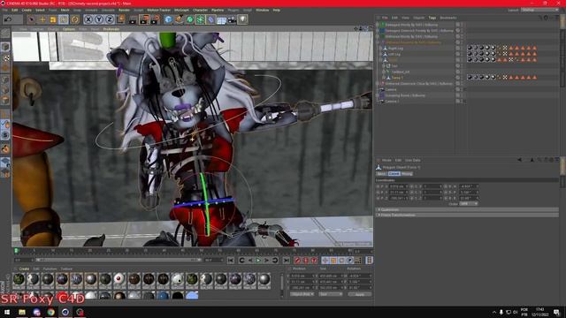This screenshot has height=318, width=566.
Task: Select the Move tool
Action: click(x=42, y=19)
